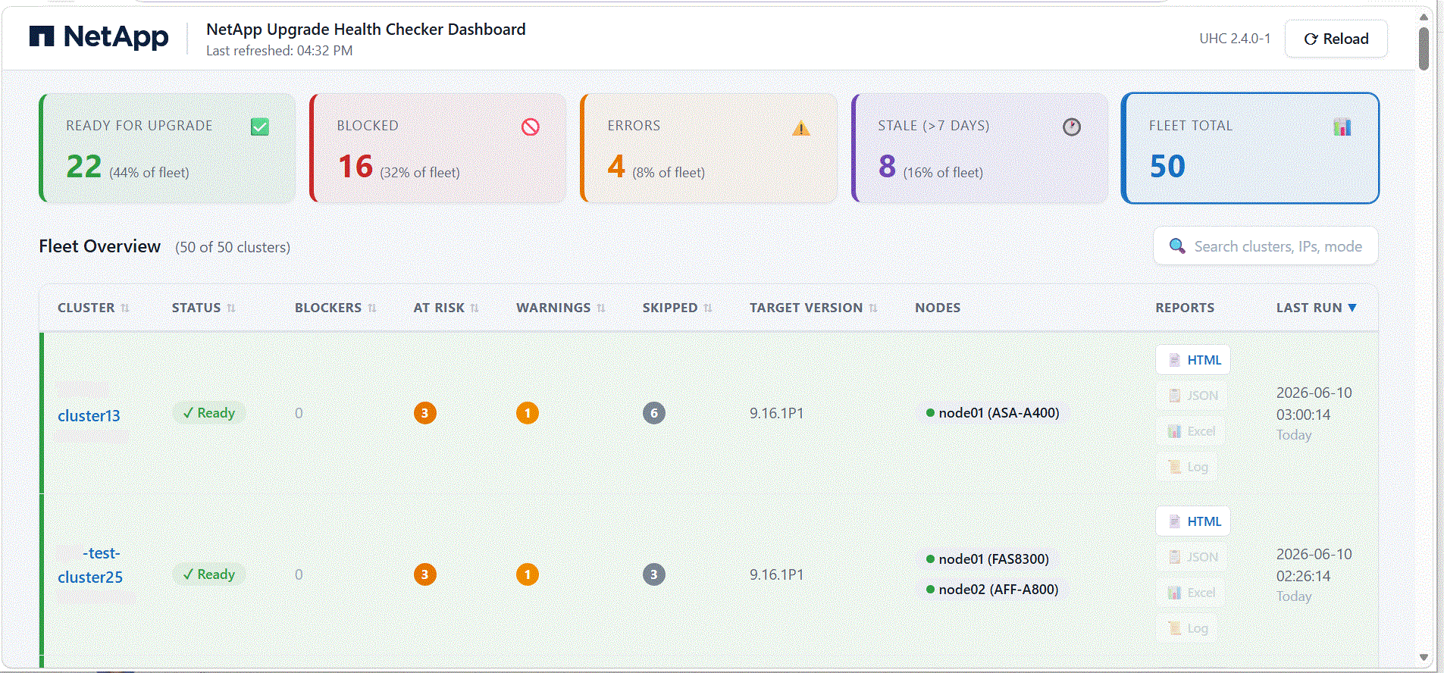Viewport: 1444px width, 673px height.
Task: Open Excel report for cluster25
Action: tap(1192, 593)
